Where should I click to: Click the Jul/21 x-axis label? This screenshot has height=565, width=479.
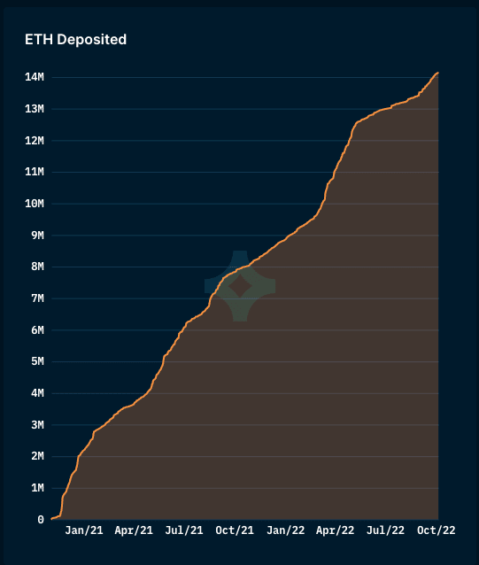(x=184, y=530)
